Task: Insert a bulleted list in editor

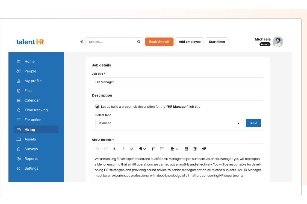Action: [x=162, y=149]
